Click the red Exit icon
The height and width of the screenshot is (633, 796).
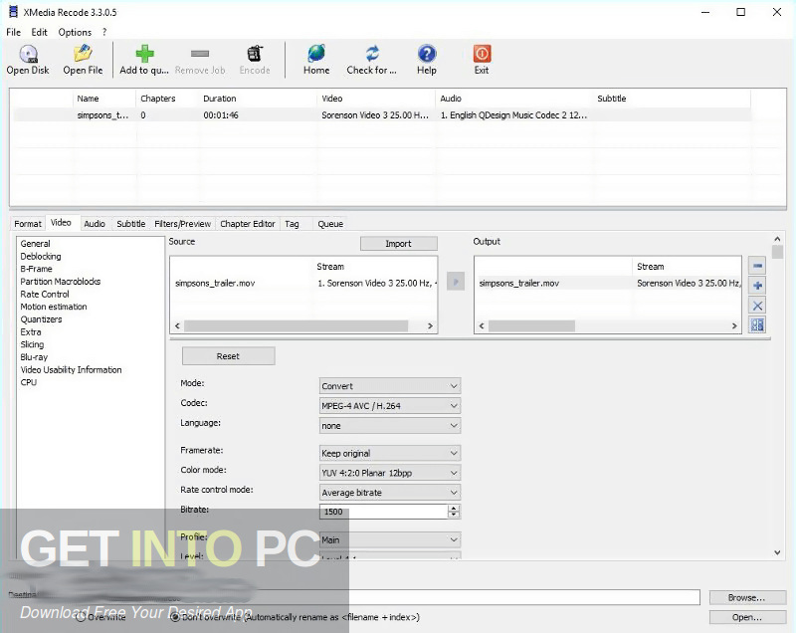coord(482,54)
